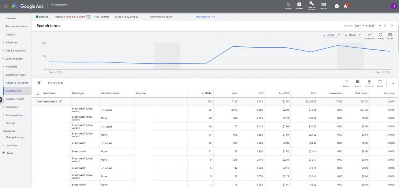Sort by the Impr. column header

coord(234,93)
